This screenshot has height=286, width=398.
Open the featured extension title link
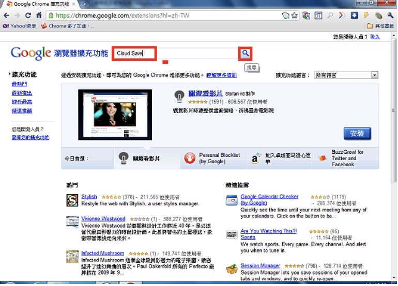tap(206, 93)
